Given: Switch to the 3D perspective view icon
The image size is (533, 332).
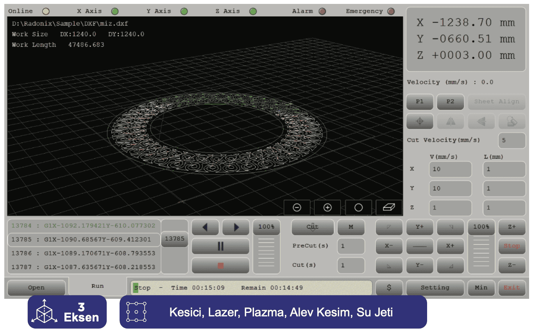Looking at the screenshot, I should [x=389, y=207].
